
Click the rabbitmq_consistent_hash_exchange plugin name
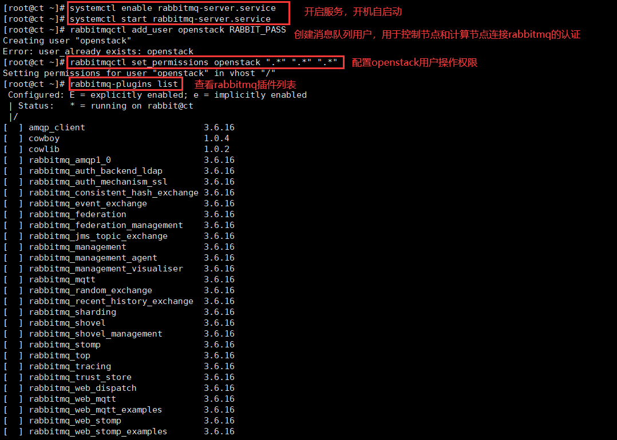coord(114,193)
